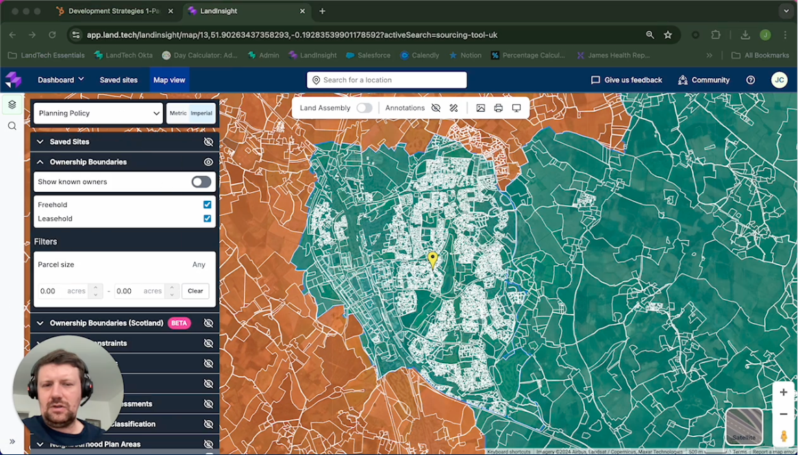Click the maximum parcel size input
Viewport: 798px width, 455px height.
pyautogui.click(x=140, y=291)
